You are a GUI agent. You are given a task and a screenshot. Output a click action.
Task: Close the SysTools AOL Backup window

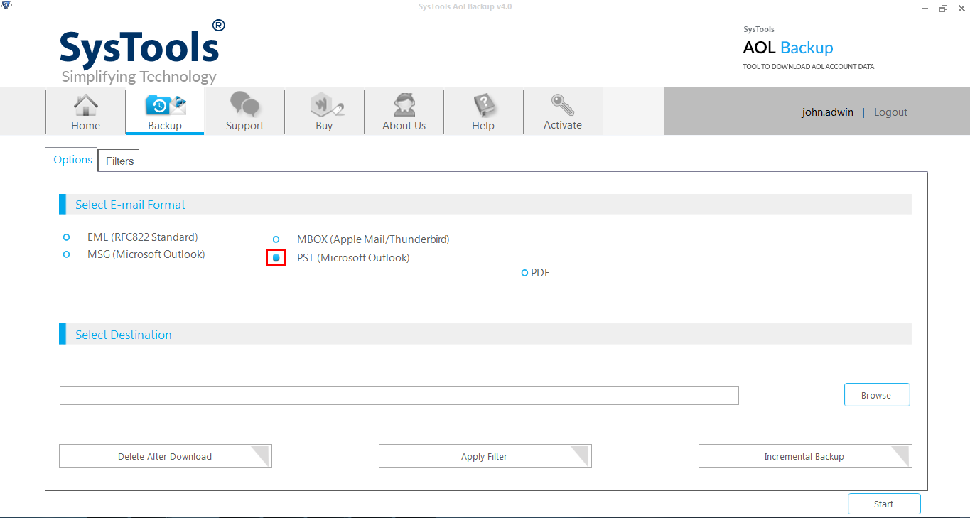pos(961,8)
